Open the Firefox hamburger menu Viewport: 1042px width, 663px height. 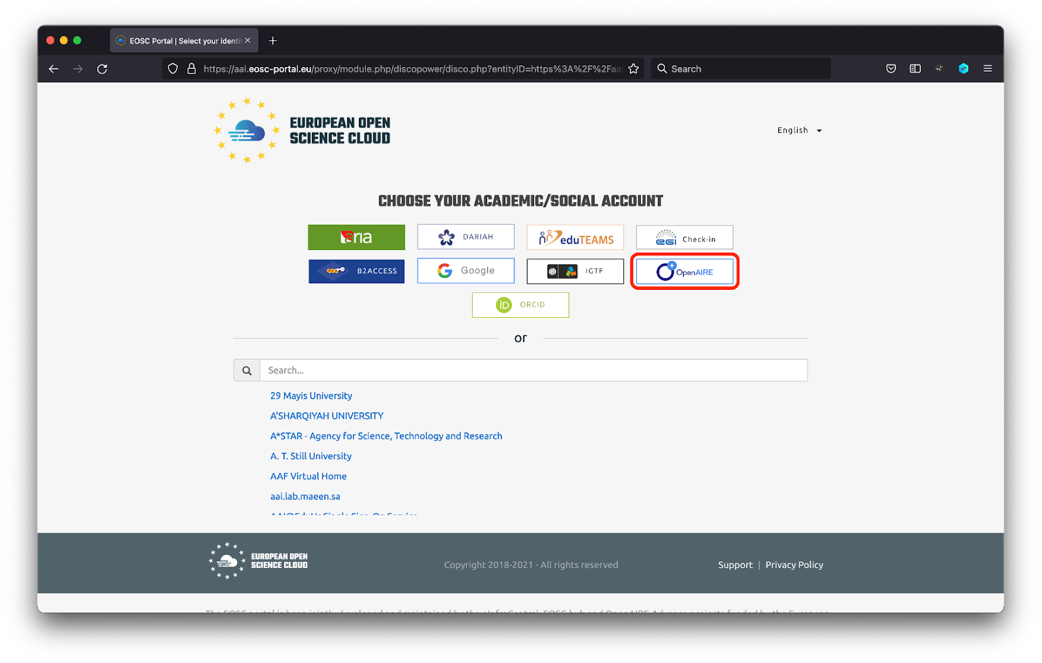(987, 69)
